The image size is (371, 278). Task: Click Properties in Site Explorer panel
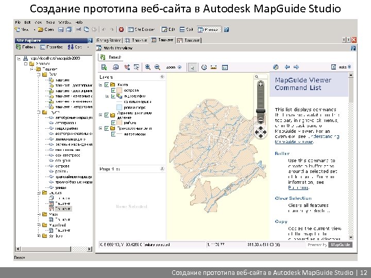pos(52,47)
